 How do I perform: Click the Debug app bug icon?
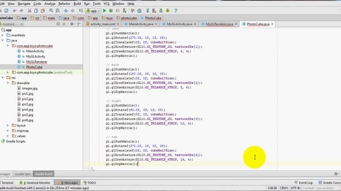click(x=111, y=11)
